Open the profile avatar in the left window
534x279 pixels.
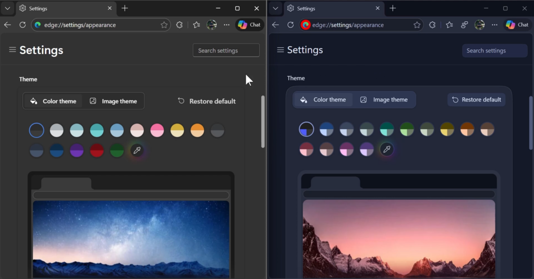click(212, 24)
